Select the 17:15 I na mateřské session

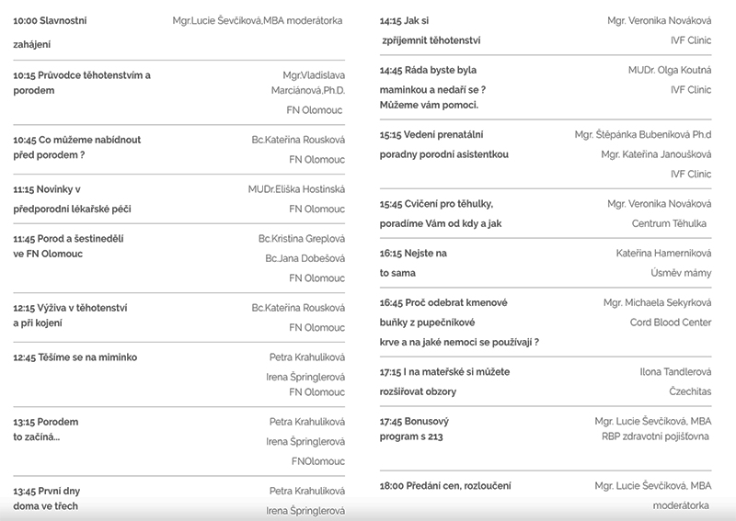(x=444, y=372)
